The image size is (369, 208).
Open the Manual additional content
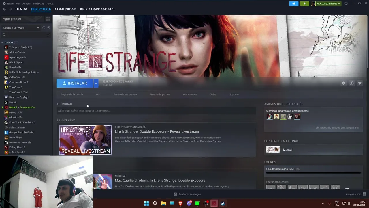point(313,150)
